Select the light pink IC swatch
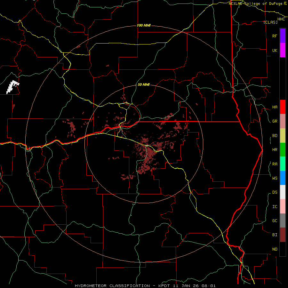This screenshot has height=288, width=288. (283, 206)
